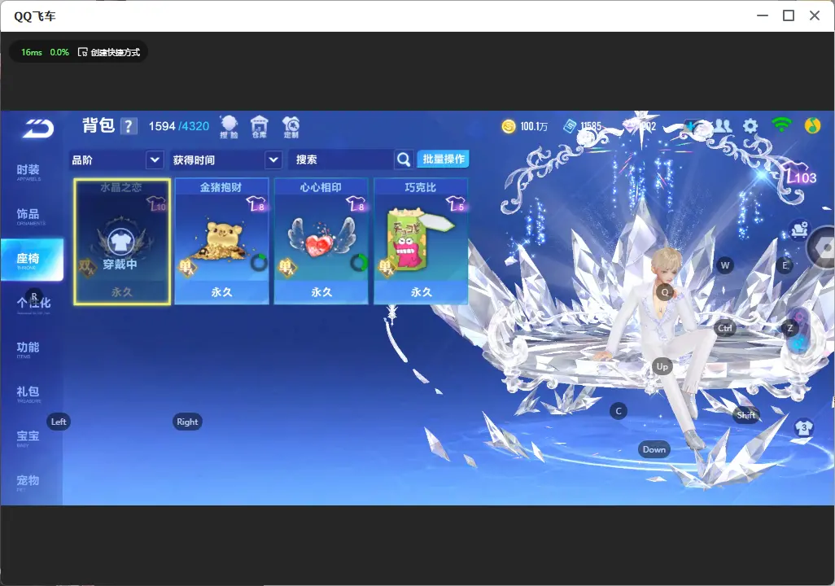Image resolution: width=835 pixels, height=586 pixels.
Task: Click the shortcut icon next to 创建快捷方式
Action: pyautogui.click(x=82, y=52)
